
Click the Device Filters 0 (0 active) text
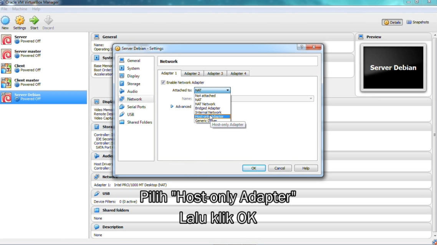pos(115,202)
